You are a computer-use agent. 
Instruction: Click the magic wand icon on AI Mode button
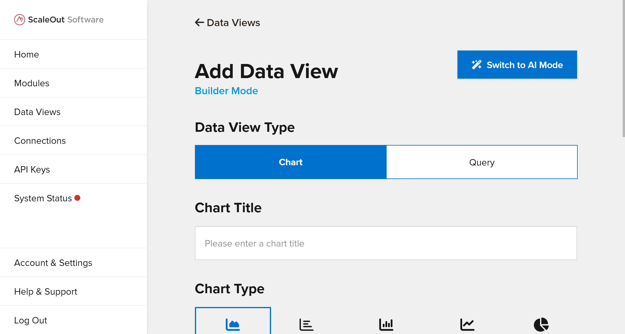pos(477,64)
